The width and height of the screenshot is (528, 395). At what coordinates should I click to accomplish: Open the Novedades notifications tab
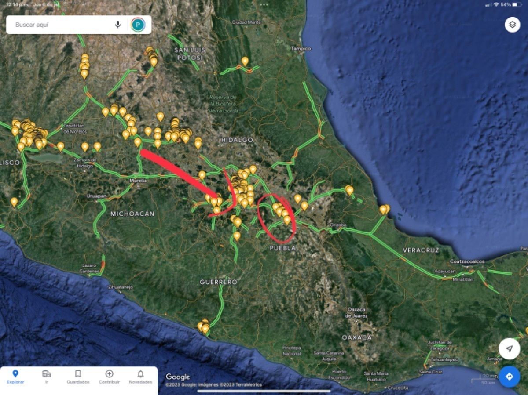pos(140,377)
